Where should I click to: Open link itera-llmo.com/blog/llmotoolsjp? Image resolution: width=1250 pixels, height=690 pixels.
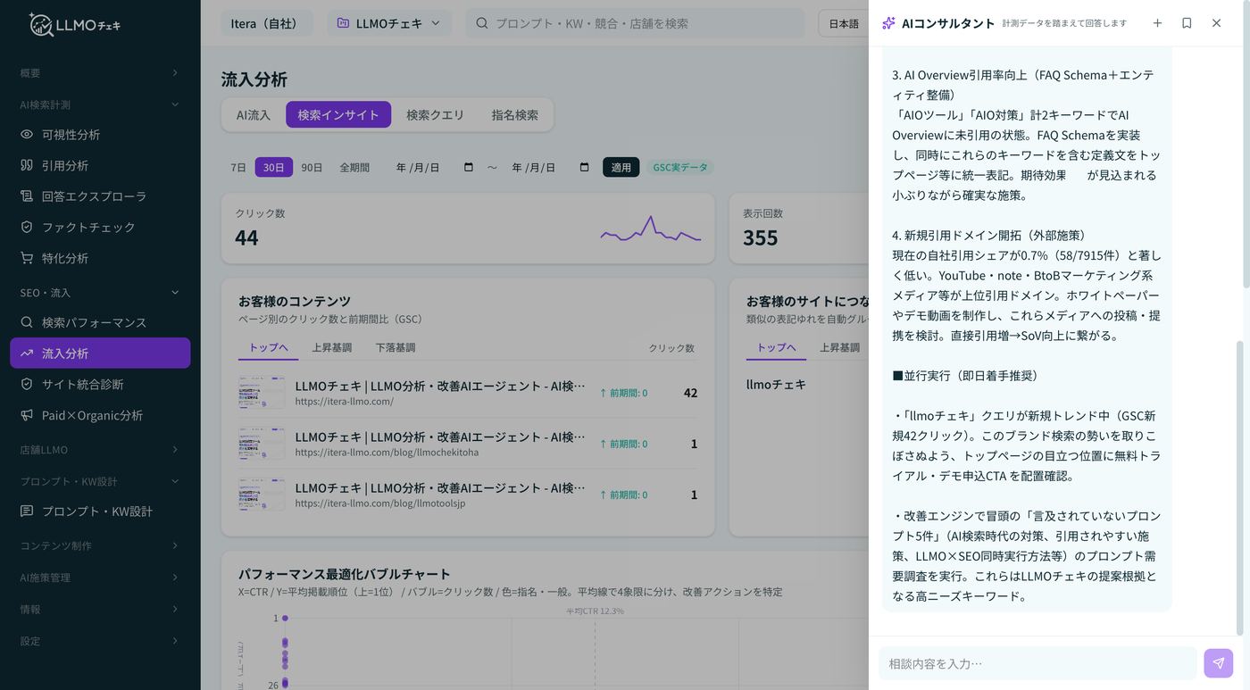380,503
